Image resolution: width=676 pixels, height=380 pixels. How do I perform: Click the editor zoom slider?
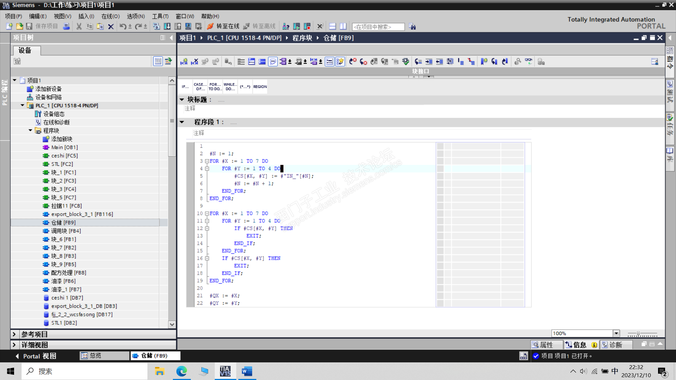coord(638,333)
